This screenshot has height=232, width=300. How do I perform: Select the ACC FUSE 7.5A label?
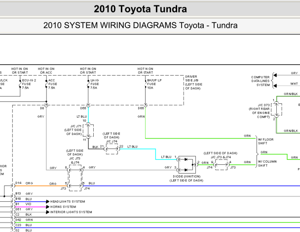click(x=53, y=84)
